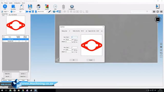This screenshot has height=92, width=164.
Task: Move part to left end arrow
Action: point(27,11)
